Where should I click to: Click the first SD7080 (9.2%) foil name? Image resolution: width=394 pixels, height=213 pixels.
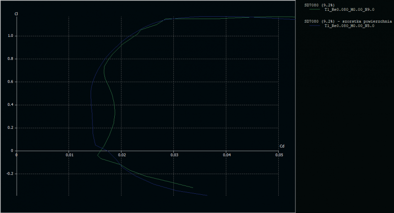(320, 5)
